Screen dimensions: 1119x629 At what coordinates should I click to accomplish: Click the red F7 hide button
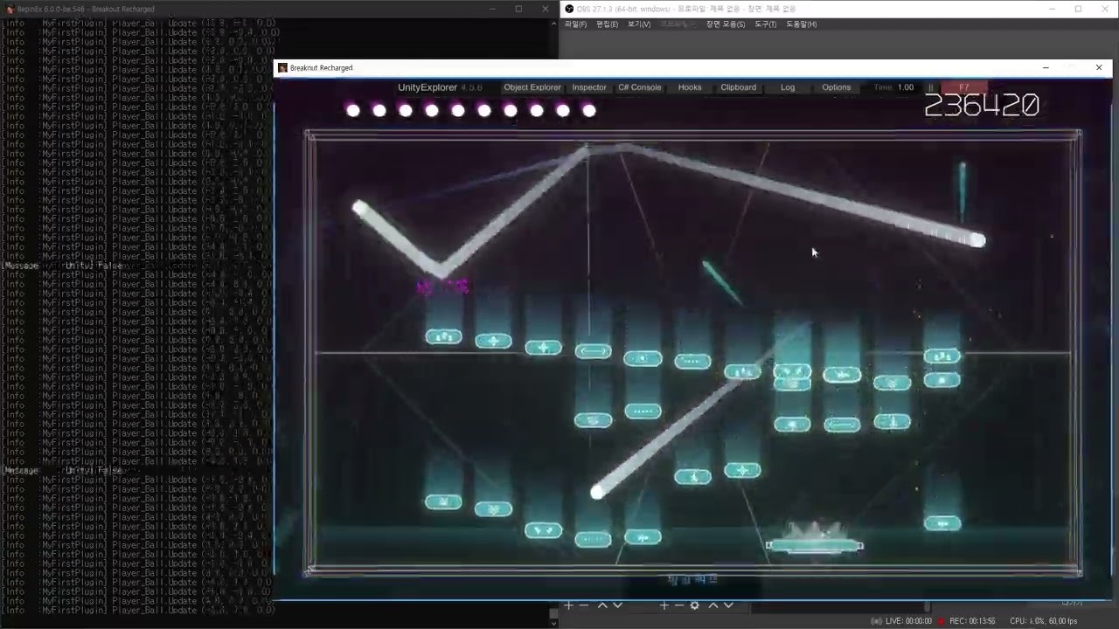964,87
